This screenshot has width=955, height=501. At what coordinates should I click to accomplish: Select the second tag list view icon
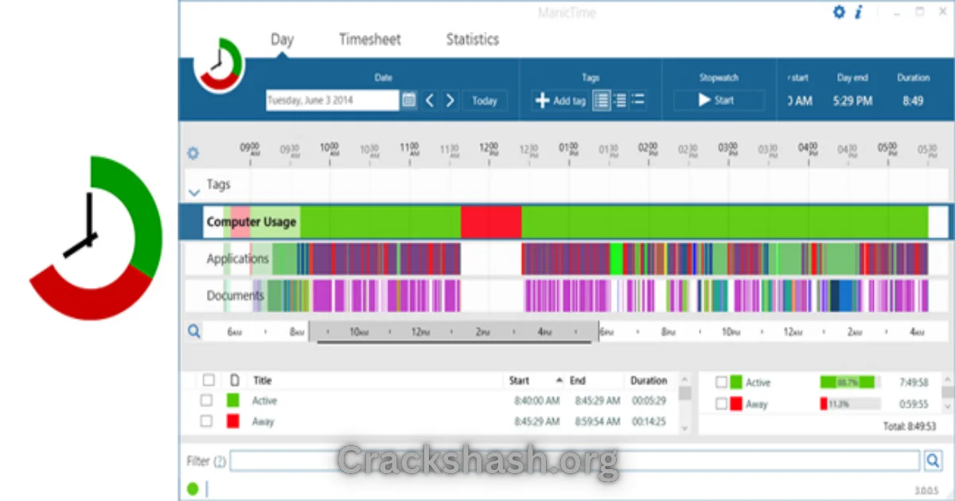point(620,100)
